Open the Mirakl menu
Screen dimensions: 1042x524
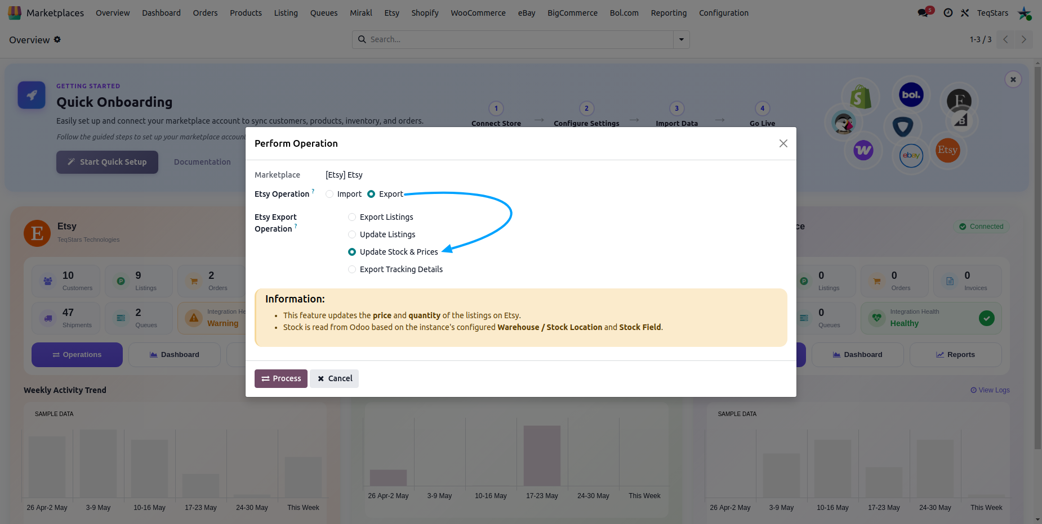(x=361, y=13)
